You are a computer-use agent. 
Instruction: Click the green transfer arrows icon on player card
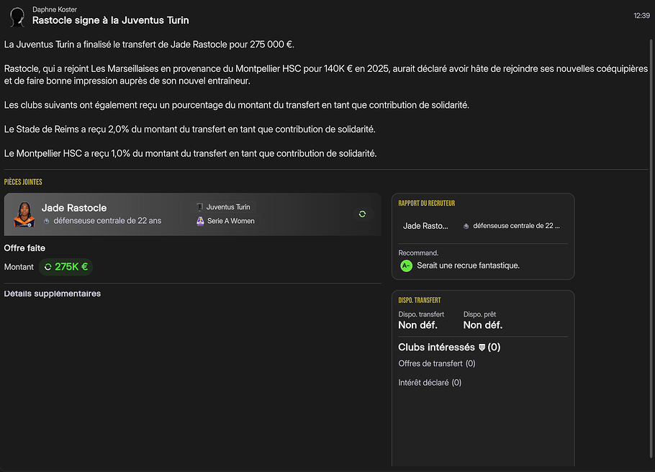362,214
